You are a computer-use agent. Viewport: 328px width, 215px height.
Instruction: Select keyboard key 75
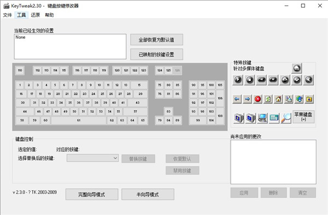[x=160, y=85]
